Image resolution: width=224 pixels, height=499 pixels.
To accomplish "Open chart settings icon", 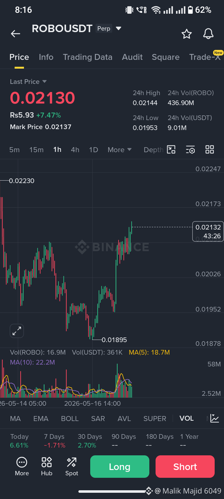I will click(x=190, y=150).
